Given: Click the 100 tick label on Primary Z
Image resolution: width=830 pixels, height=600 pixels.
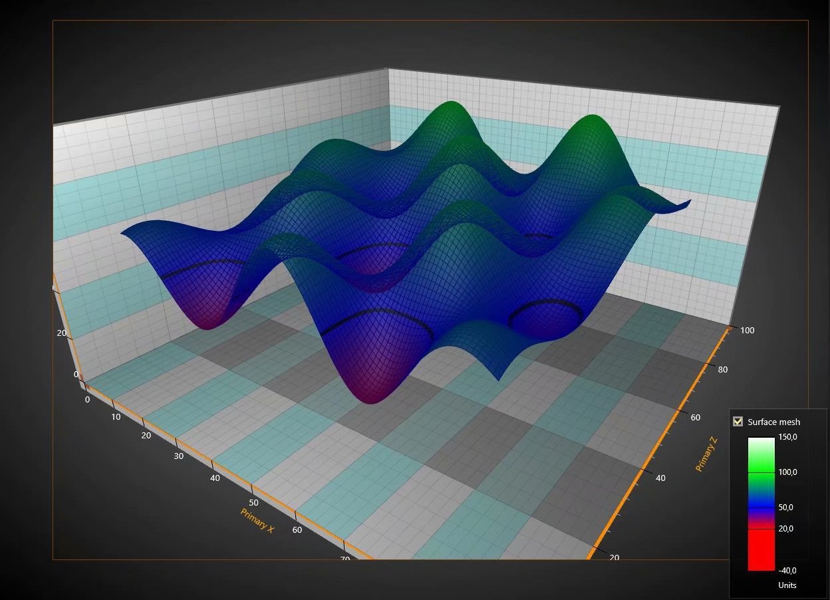Looking at the screenshot, I should pos(747,330).
